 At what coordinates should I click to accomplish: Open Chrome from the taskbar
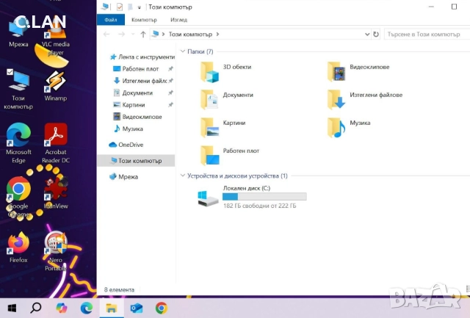(162, 308)
